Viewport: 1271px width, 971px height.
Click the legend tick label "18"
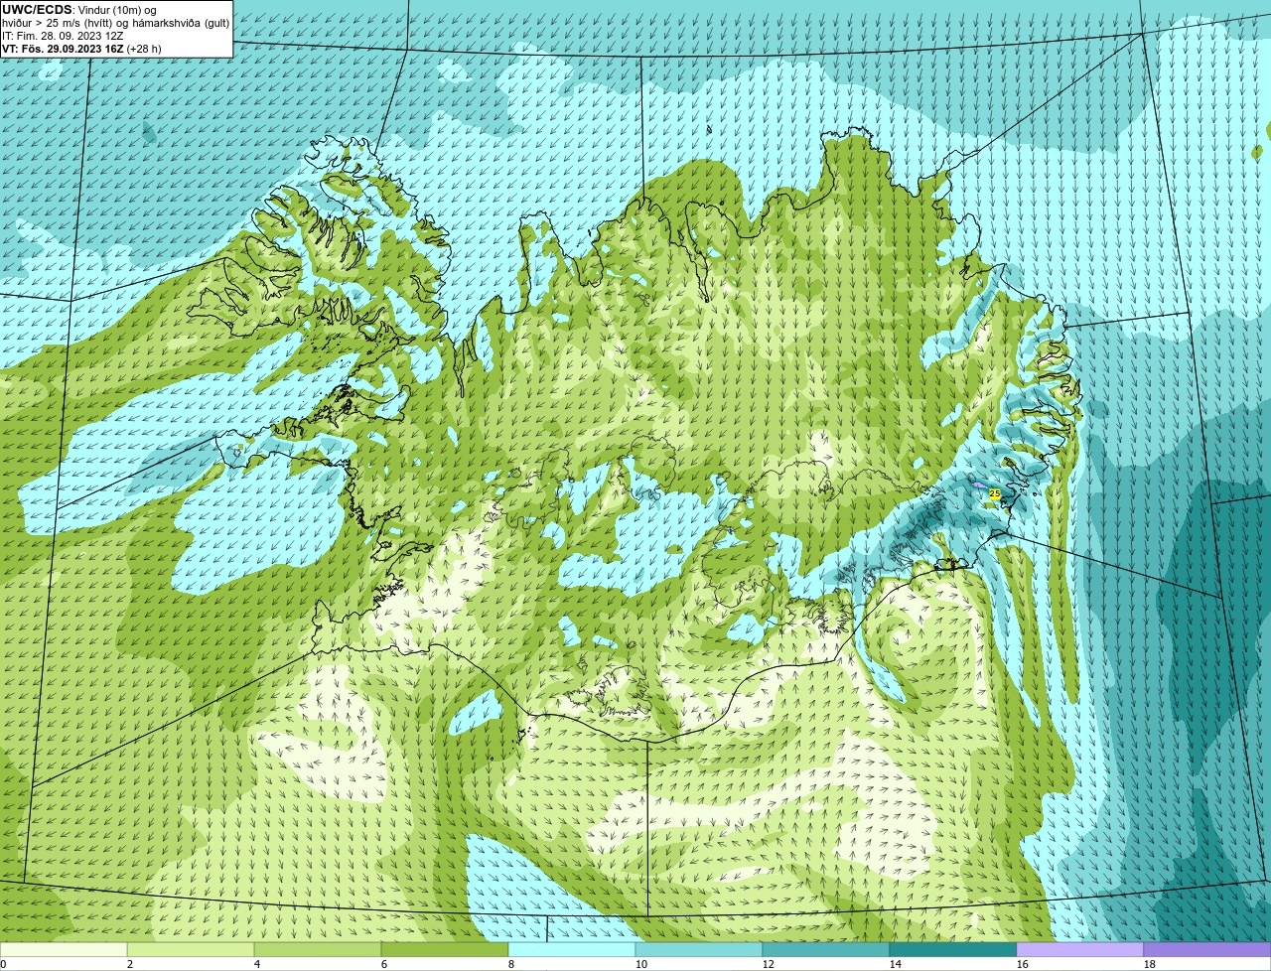coord(1150,964)
